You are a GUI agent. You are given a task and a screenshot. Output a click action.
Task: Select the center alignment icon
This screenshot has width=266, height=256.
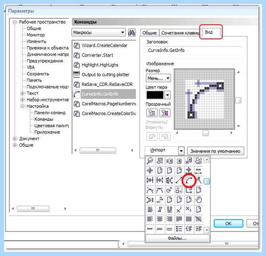(x=160, y=219)
